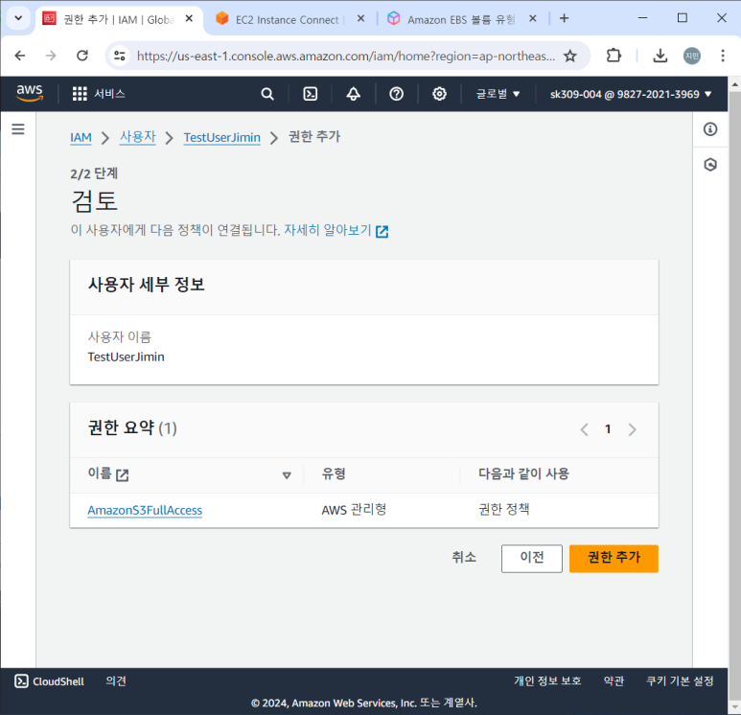The image size is (741, 715).
Task: Reload the current page
Action: pos(82,56)
